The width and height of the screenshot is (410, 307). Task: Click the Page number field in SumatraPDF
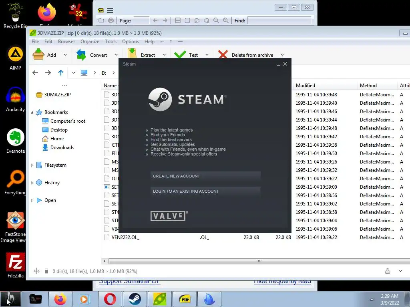coord(141,20)
